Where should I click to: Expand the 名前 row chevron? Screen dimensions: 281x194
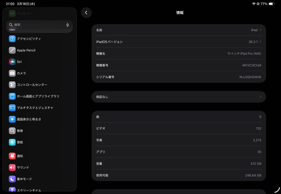[260, 30]
